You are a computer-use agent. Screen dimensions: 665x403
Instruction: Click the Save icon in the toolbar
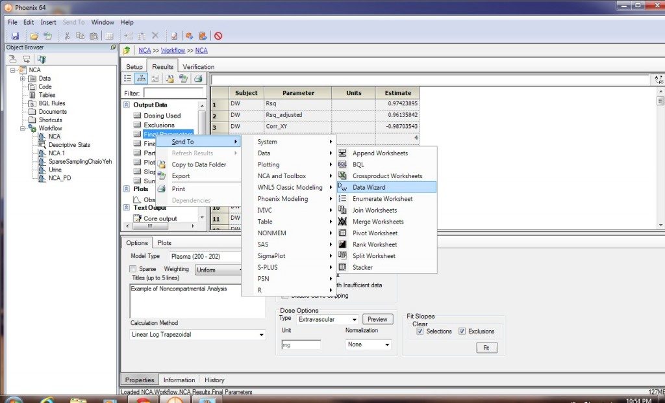(x=15, y=36)
